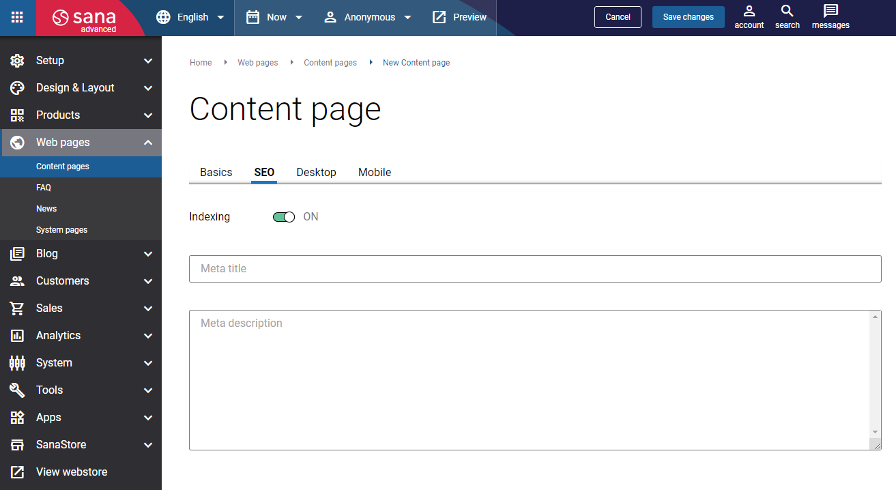This screenshot has height=490, width=896.
Task: Open the search magnifier icon
Action: click(x=787, y=11)
